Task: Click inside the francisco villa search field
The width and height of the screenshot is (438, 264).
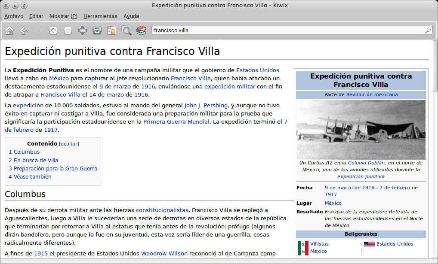Action: point(215,30)
